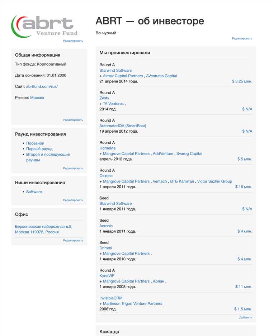Click Добавить below the investments list

(246, 318)
